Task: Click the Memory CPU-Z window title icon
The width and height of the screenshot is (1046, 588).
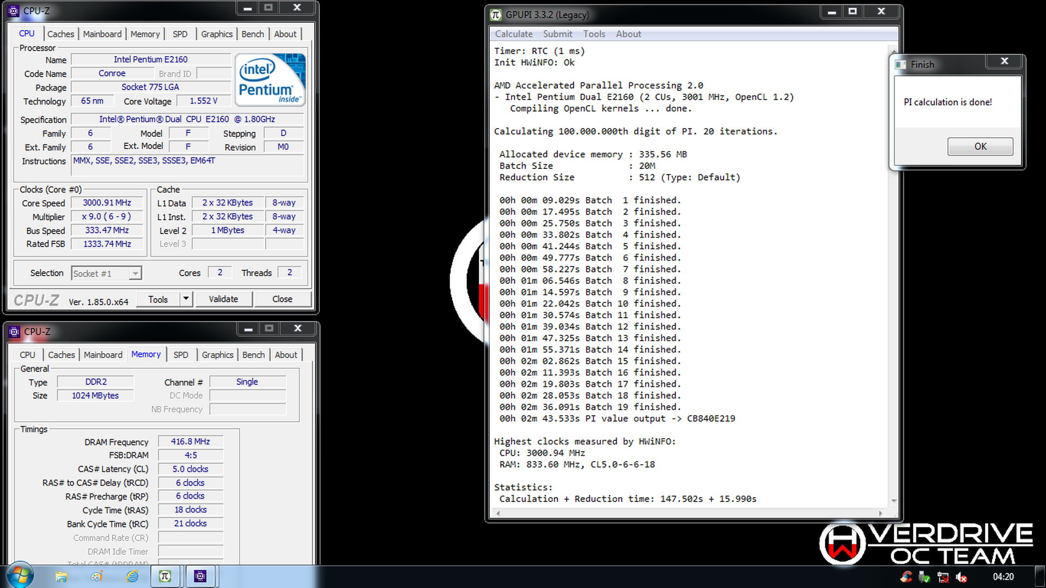Action: (15, 331)
